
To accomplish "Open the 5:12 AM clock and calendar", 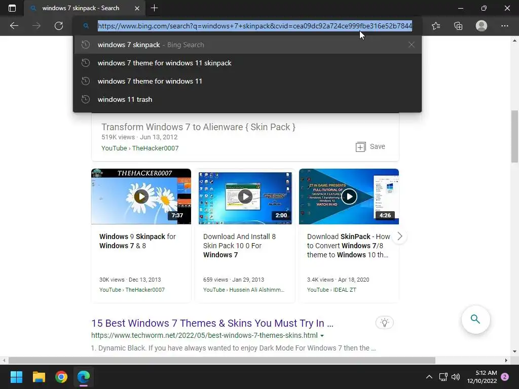I will point(482,377).
